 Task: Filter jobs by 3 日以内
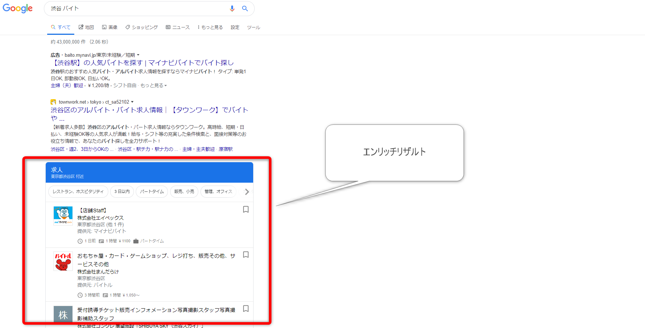point(122,191)
